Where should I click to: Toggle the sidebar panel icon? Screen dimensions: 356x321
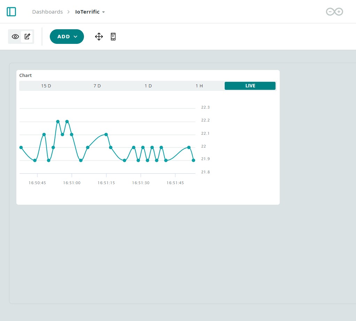point(11,12)
